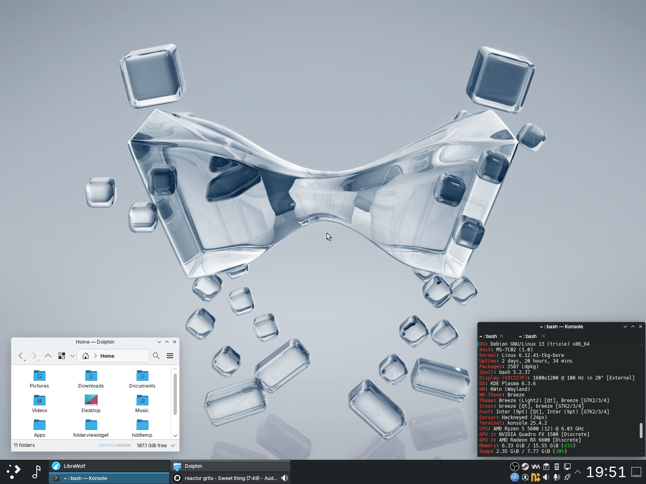The image size is (646, 484).
Task: Open the hddtemp folder
Action: [143, 428]
